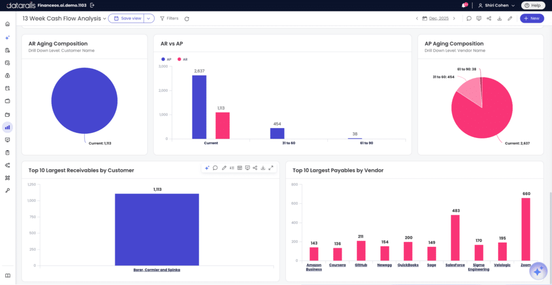The width and height of the screenshot is (552, 285).
Task: Open the Shiri Cohen user menu
Action: (496, 5)
